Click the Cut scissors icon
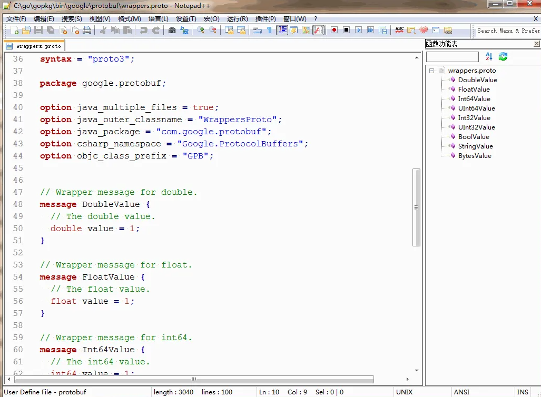This screenshot has width=541, height=397. [x=103, y=31]
